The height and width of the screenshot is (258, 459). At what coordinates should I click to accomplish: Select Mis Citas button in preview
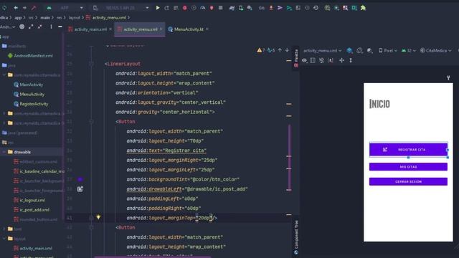click(408, 167)
